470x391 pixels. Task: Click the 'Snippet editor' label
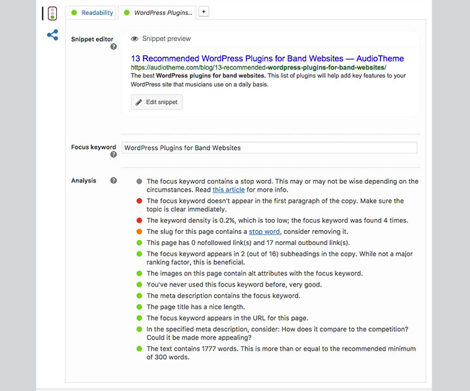pyautogui.click(x=92, y=39)
